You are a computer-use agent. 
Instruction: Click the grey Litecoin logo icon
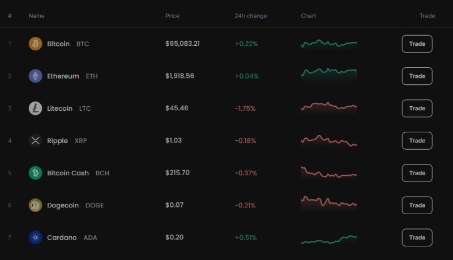35,109
